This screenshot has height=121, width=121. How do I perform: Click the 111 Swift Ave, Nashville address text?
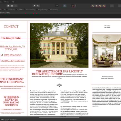pyautogui.click(x=13, y=48)
